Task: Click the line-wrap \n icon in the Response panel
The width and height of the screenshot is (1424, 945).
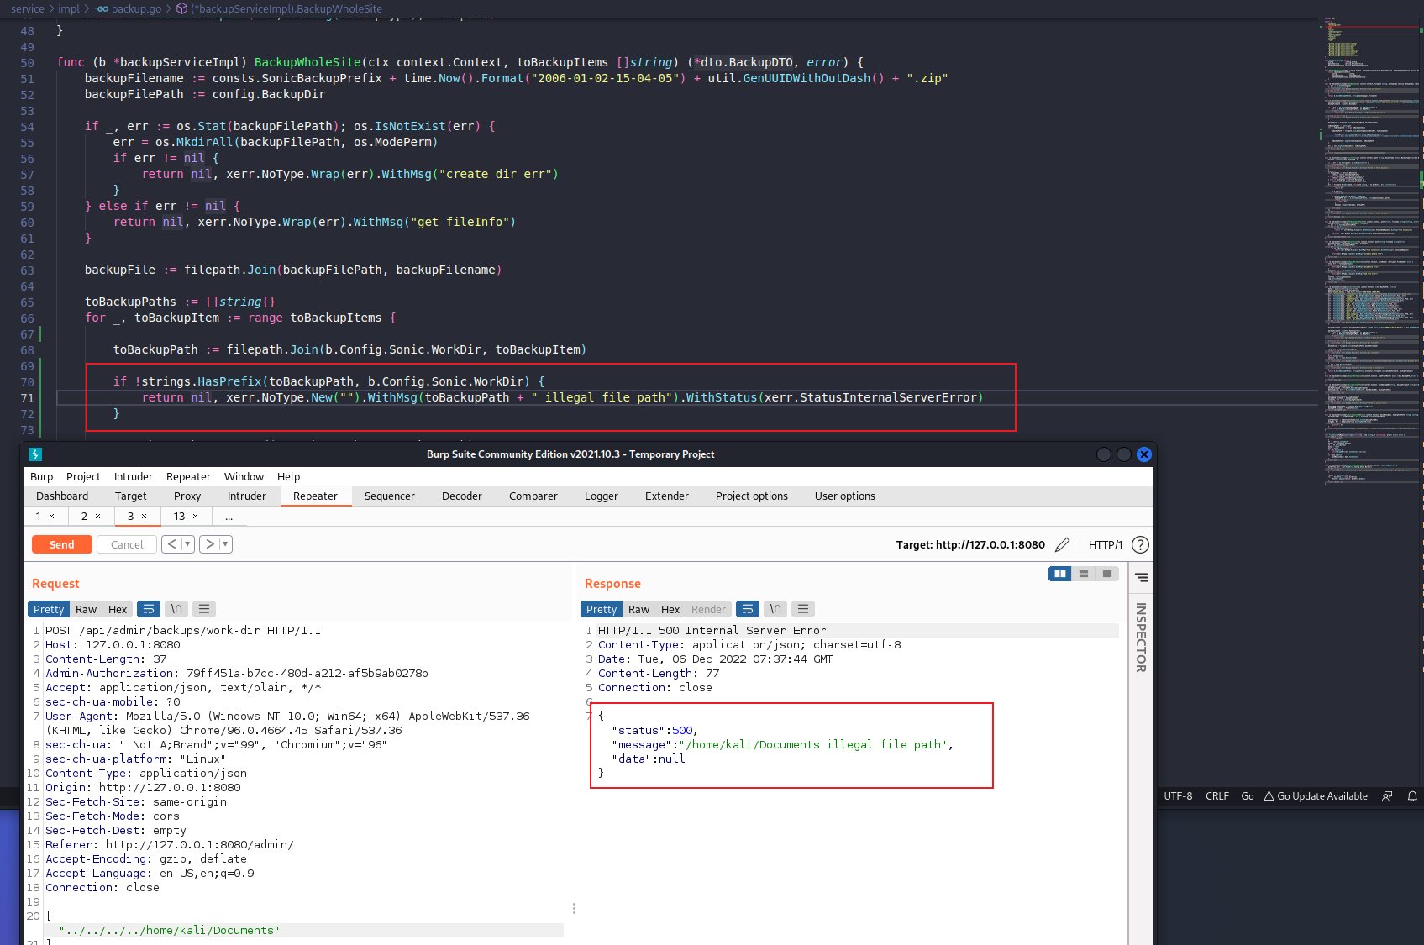Action: coord(774,608)
